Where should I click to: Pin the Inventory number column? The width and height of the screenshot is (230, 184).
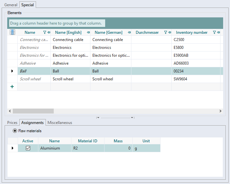(219, 32)
